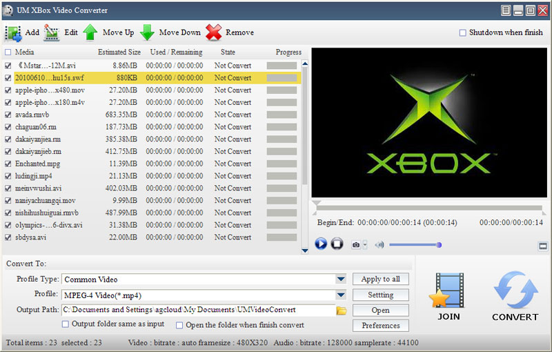Viewport: 552px width, 352px height.
Task: Click the green Move Up arrow
Action: pyautogui.click(x=90, y=32)
